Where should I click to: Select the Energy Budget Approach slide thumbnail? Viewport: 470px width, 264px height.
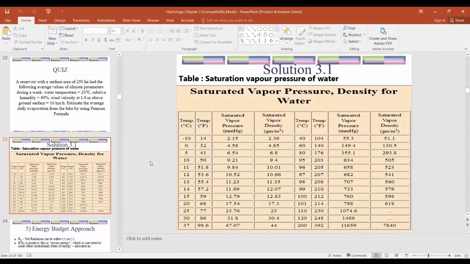pos(60,235)
